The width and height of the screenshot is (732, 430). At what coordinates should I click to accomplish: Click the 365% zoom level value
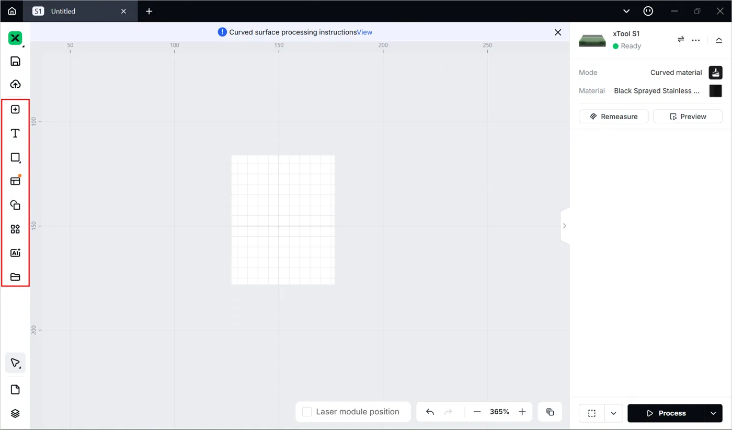click(499, 412)
